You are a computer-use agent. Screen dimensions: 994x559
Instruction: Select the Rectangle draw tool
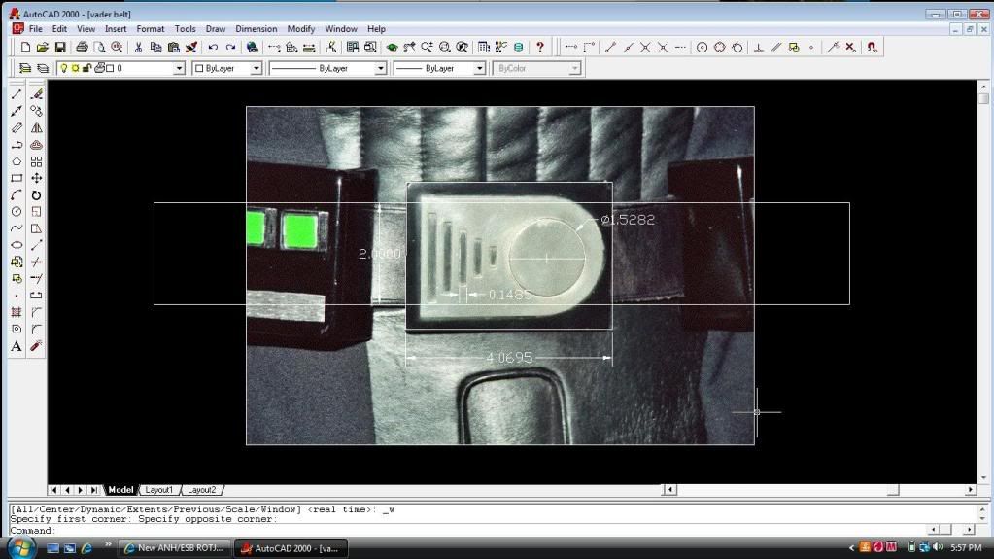pyautogui.click(x=17, y=178)
